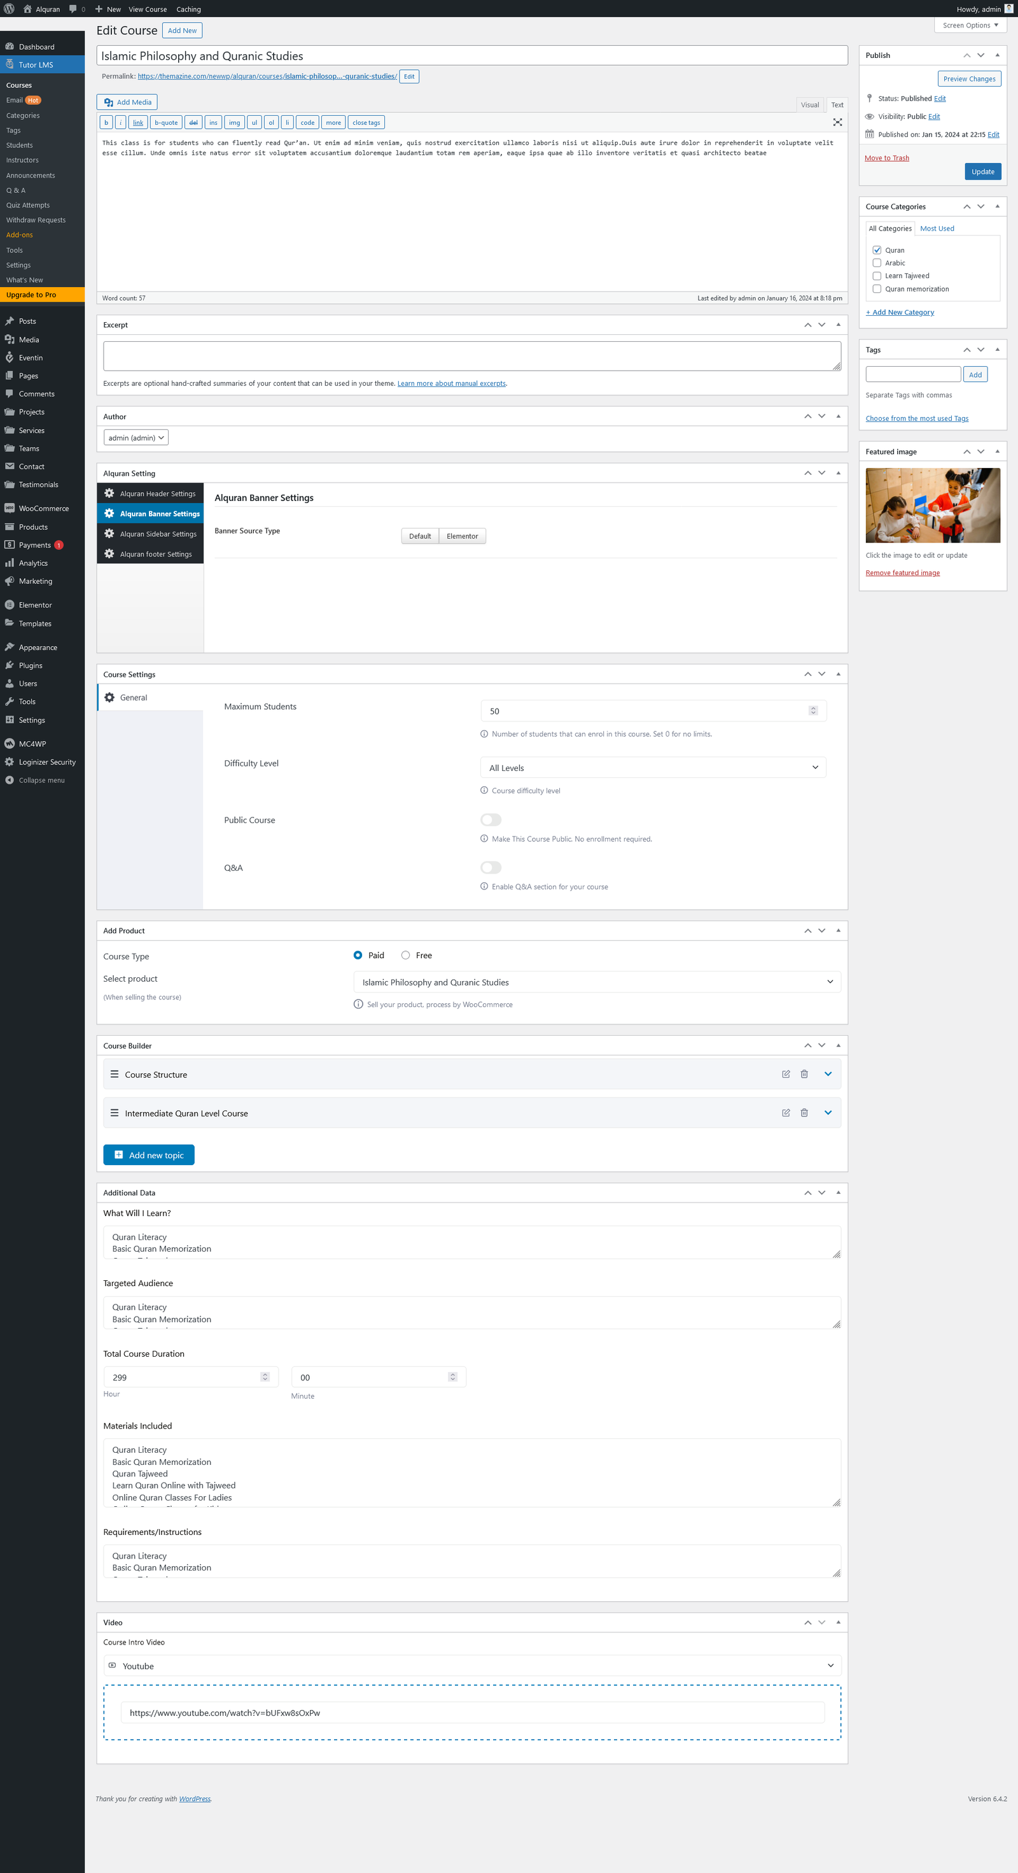Click the YouTube video URL field
Viewport: 1018px width, 1873px height.
(472, 1713)
